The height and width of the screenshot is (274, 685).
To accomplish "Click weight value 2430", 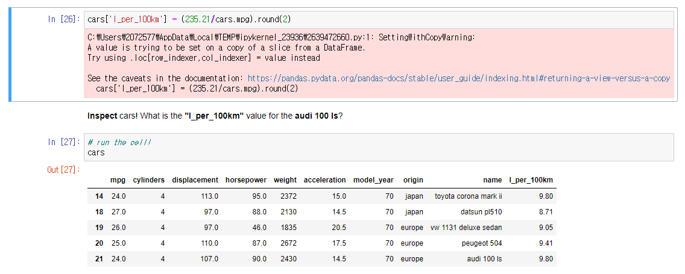I will [x=289, y=259].
